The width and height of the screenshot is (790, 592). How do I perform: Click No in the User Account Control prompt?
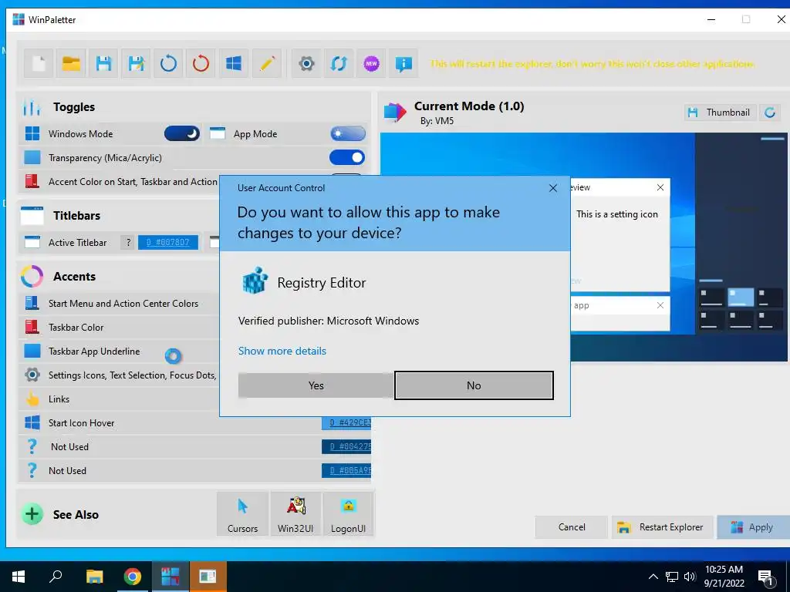pyautogui.click(x=474, y=385)
